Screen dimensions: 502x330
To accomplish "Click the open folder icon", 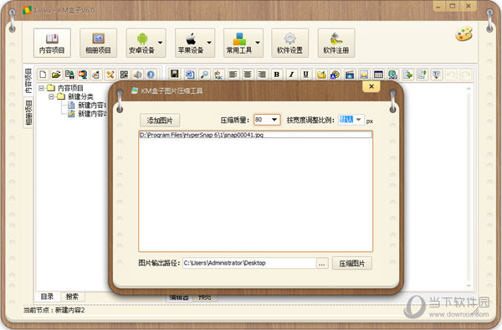I will [x=56, y=75].
